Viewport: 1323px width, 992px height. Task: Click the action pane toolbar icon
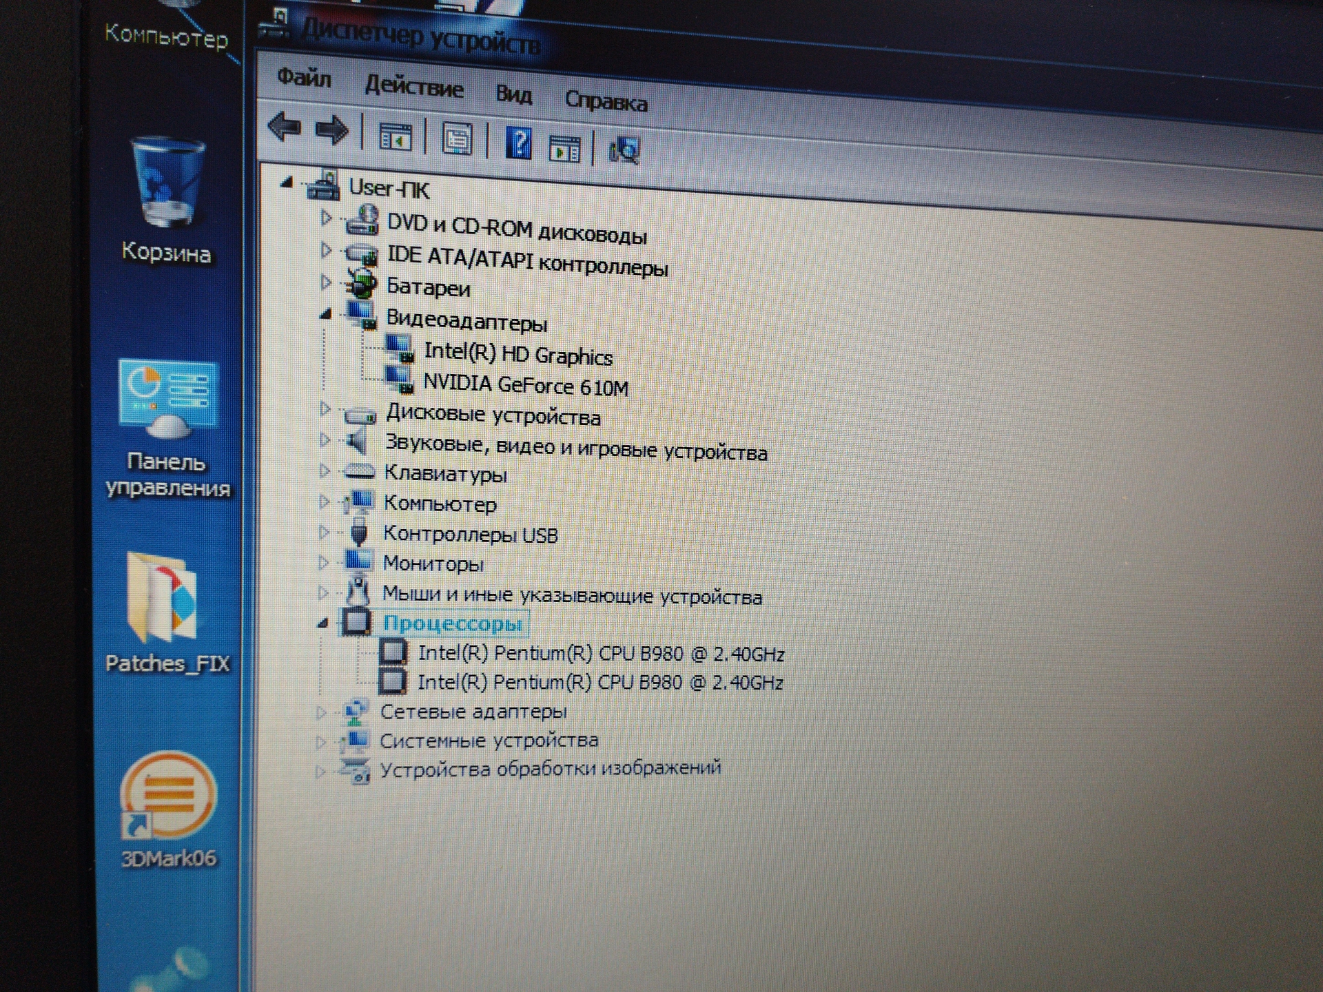click(x=564, y=148)
